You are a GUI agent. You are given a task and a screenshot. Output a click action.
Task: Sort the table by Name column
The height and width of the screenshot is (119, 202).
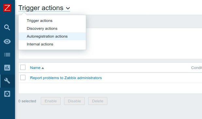pyautogui.click(x=35, y=68)
